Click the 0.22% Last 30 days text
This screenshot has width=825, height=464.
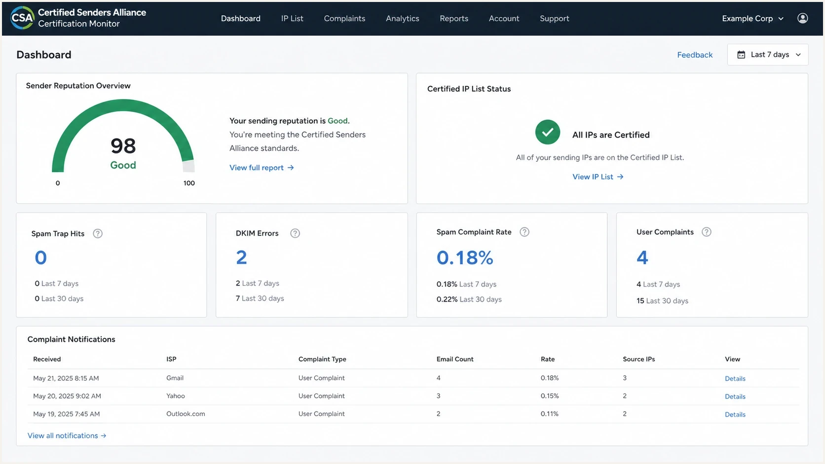point(469,299)
